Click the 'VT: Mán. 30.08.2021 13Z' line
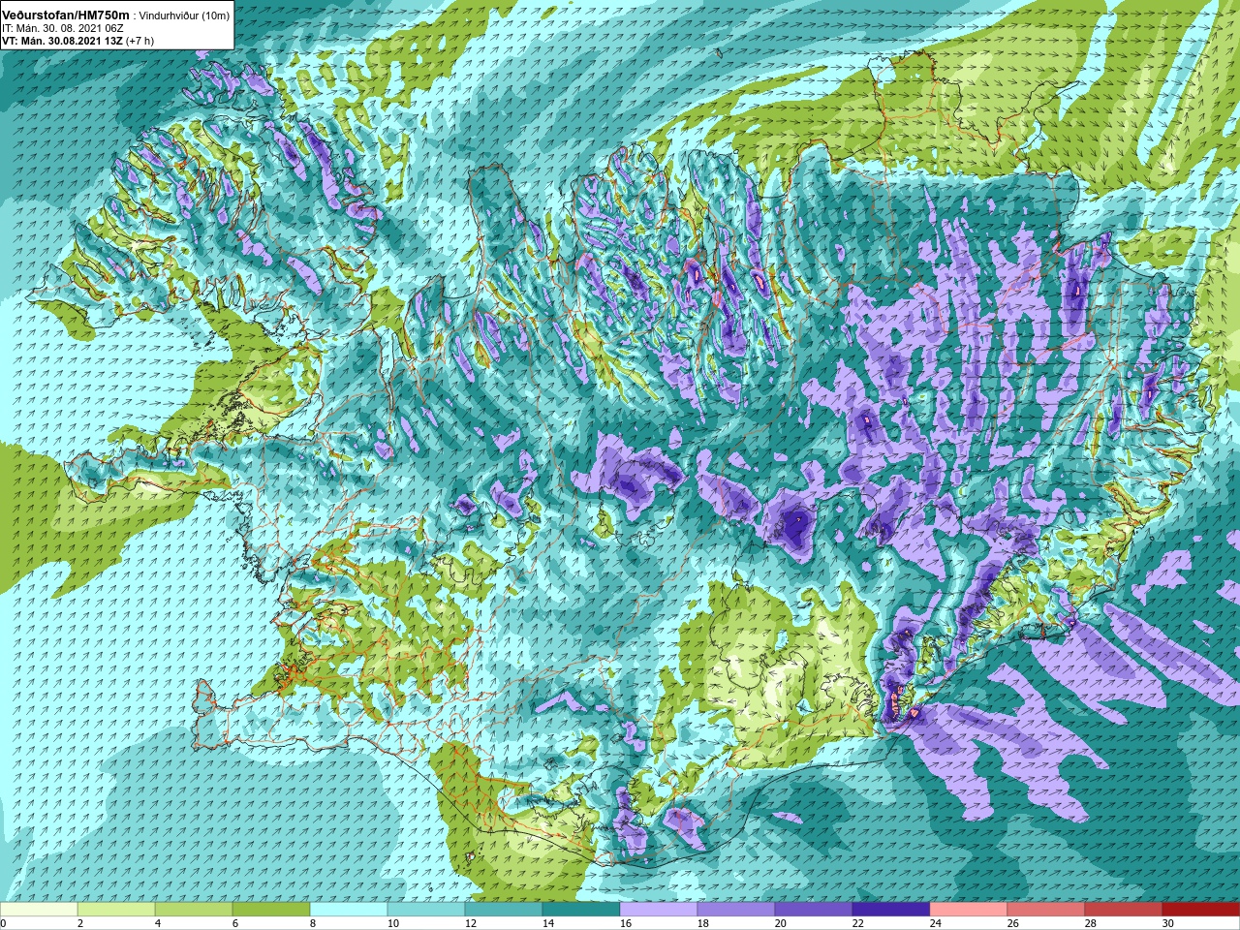 62,41
